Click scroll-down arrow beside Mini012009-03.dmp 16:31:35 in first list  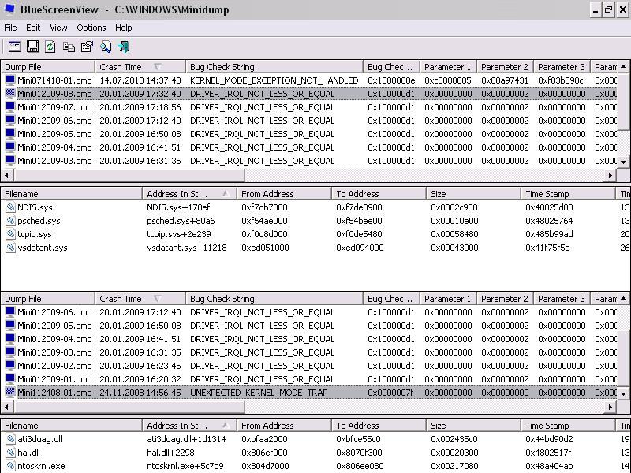coord(624,162)
